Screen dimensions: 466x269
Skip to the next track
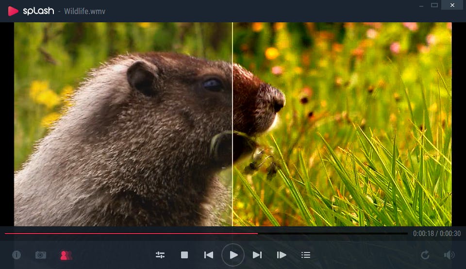(x=257, y=255)
